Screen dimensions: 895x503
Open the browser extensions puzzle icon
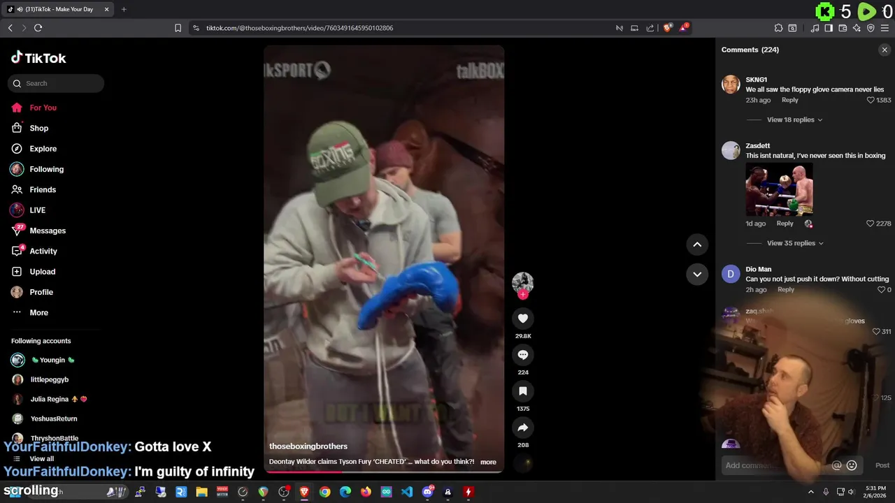(x=778, y=28)
